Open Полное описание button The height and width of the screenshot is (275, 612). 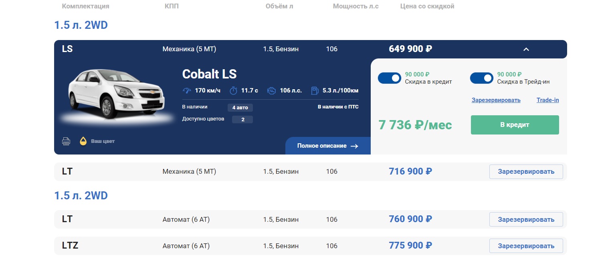click(x=328, y=146)
